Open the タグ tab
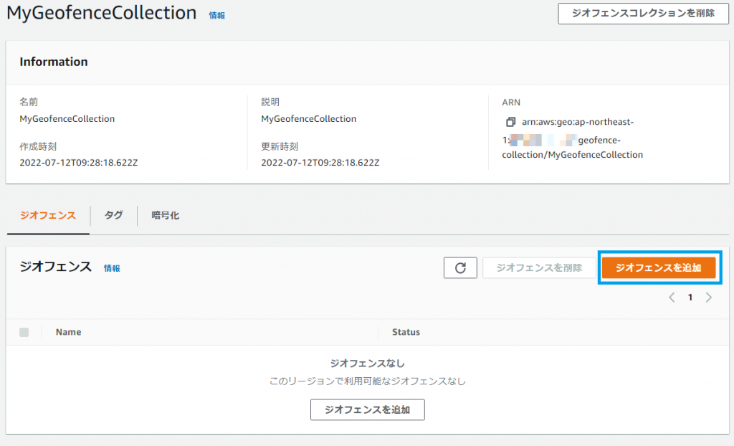Image resolution: width=734 pixels, height=446 pixels. click(113, 215)
